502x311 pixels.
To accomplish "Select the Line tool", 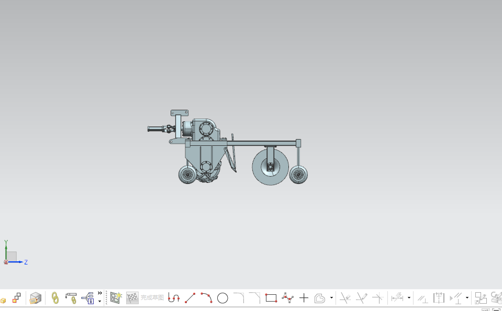I will (x=190, y=298).
